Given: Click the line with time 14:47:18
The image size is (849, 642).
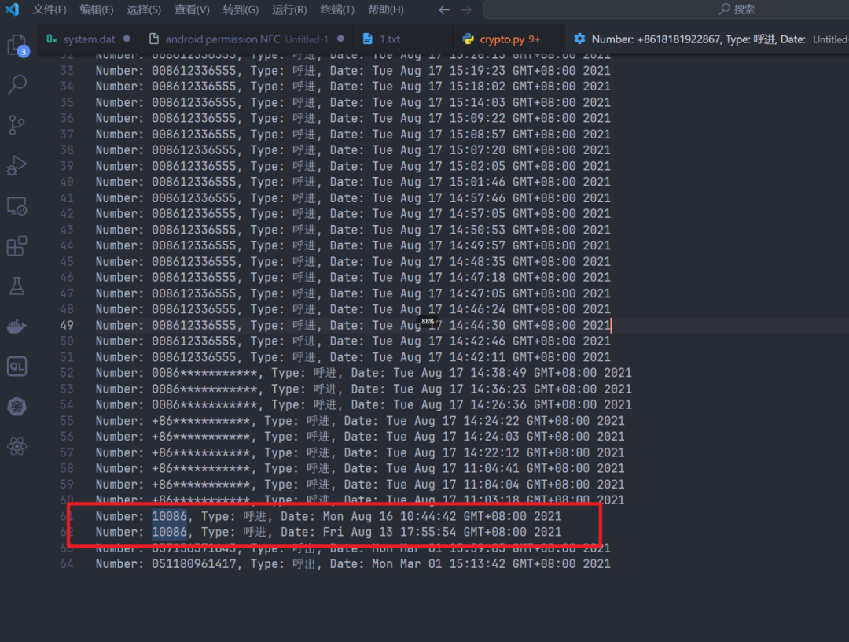Looking at the screenshot, I should click(352, 278).
